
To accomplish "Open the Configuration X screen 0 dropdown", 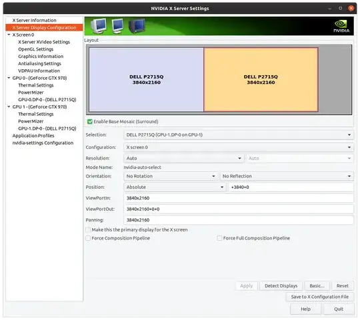I will click(239, 147).
